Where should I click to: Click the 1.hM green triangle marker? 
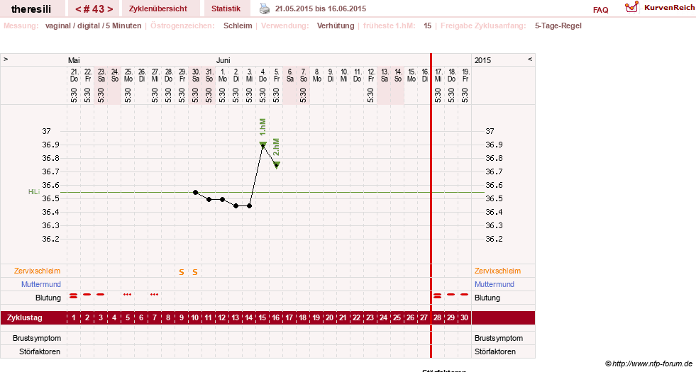coord(263,144)
